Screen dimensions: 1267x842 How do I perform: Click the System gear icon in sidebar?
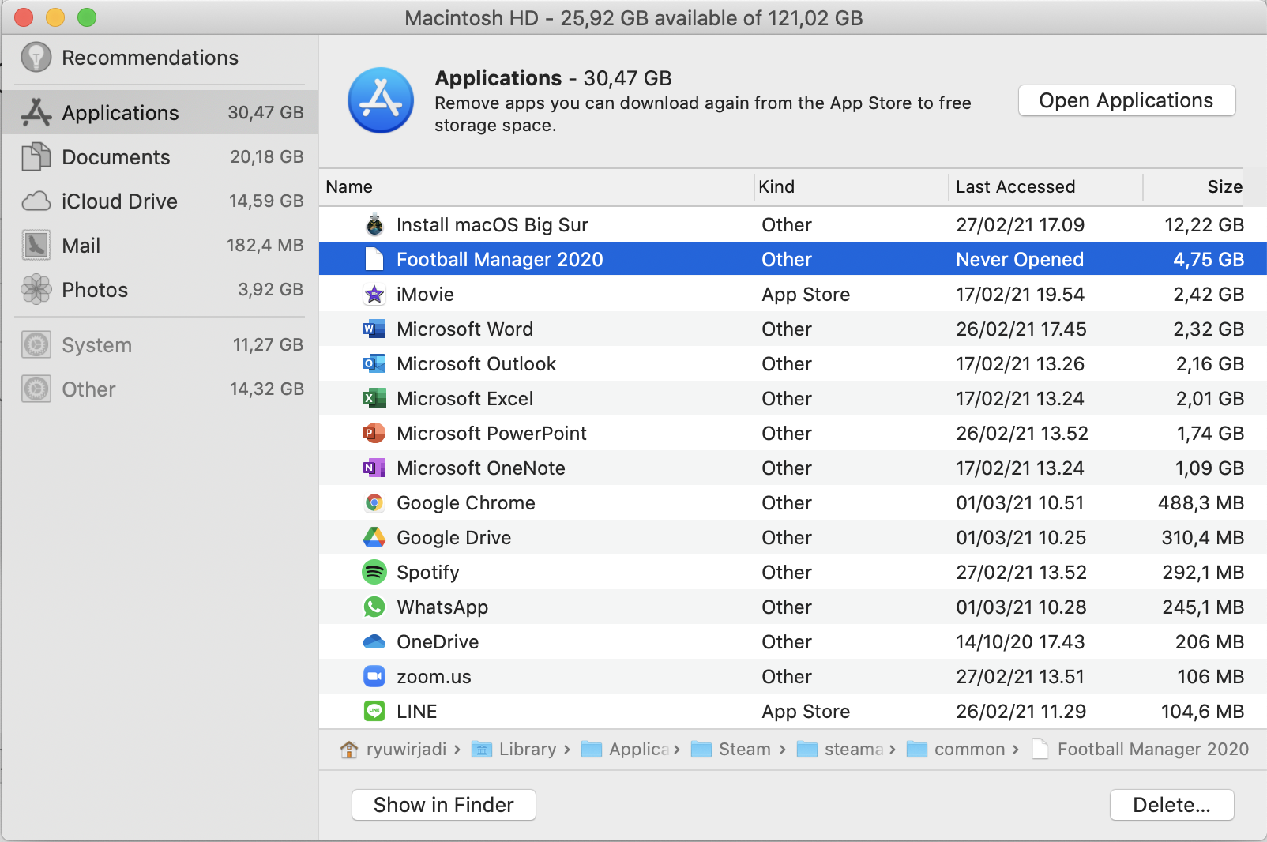[36, 344]
